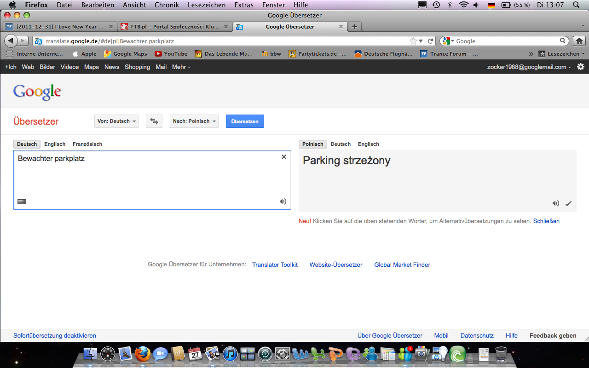Screen dimensions: 589x368
Task: Bookmark this page with the star
Action: point(413,41)
